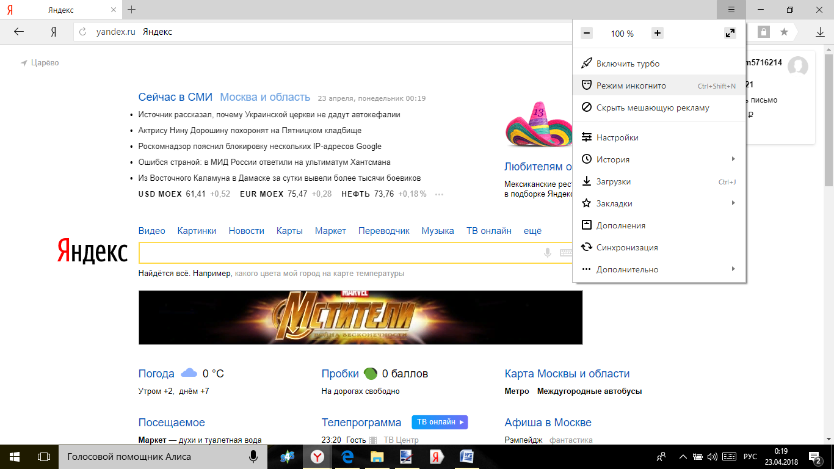The image size is (834, 469).
Task: Close the Яндекс tab
Action: point(114,10)
